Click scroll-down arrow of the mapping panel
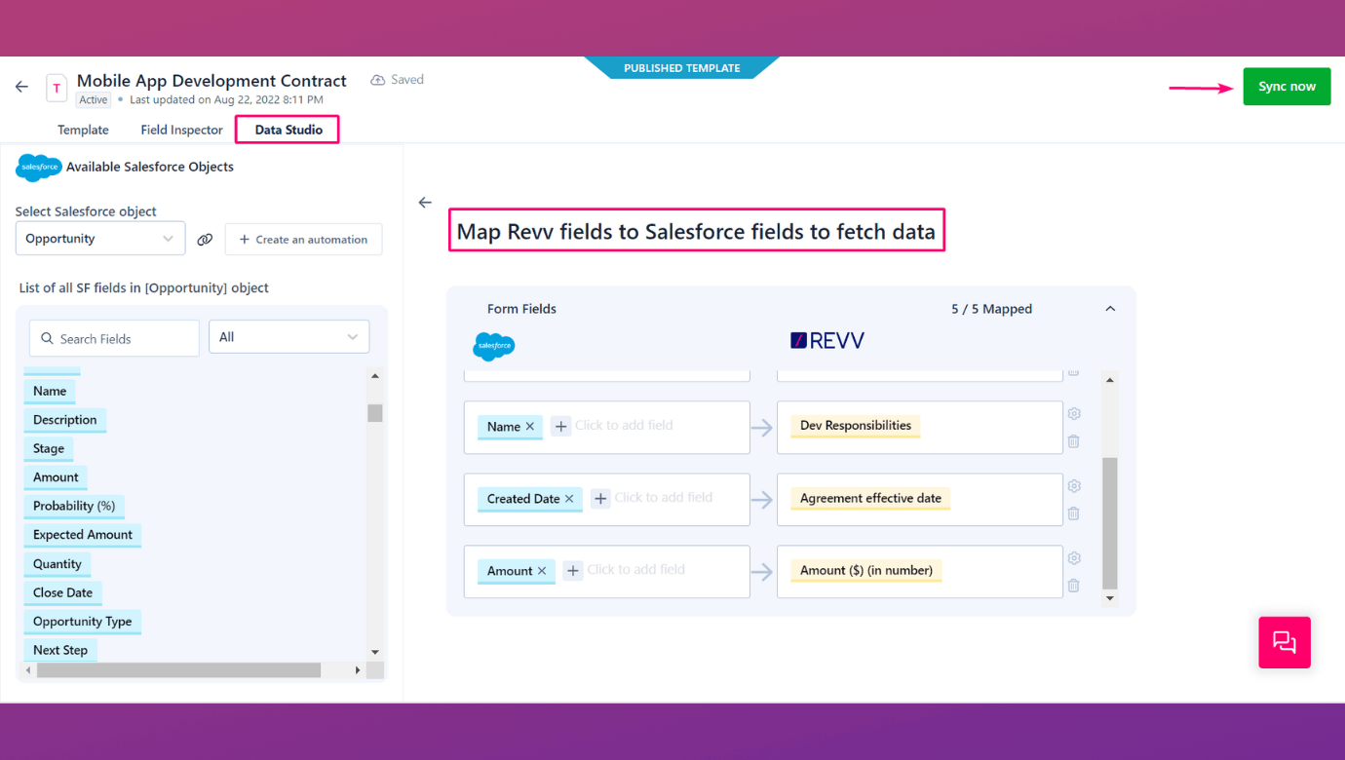Viewport: 1345px width, 760px height. click(x=1110, y=598)
